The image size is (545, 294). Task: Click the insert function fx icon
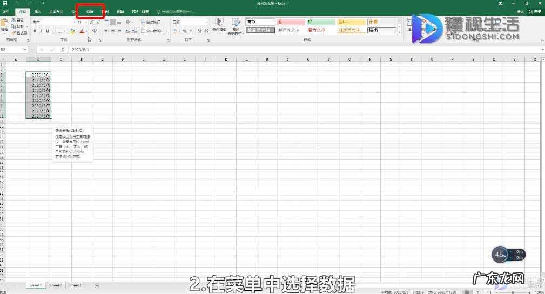(63, 50)
